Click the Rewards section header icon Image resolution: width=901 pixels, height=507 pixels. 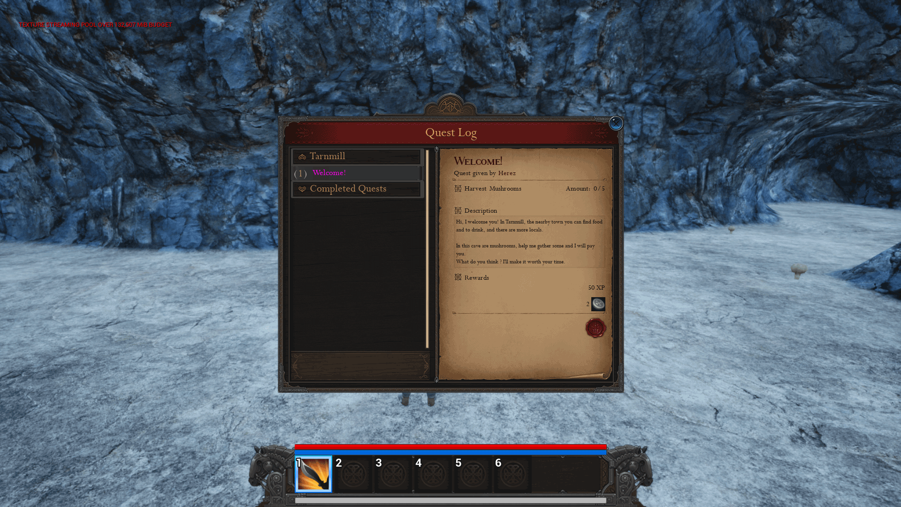458,277
